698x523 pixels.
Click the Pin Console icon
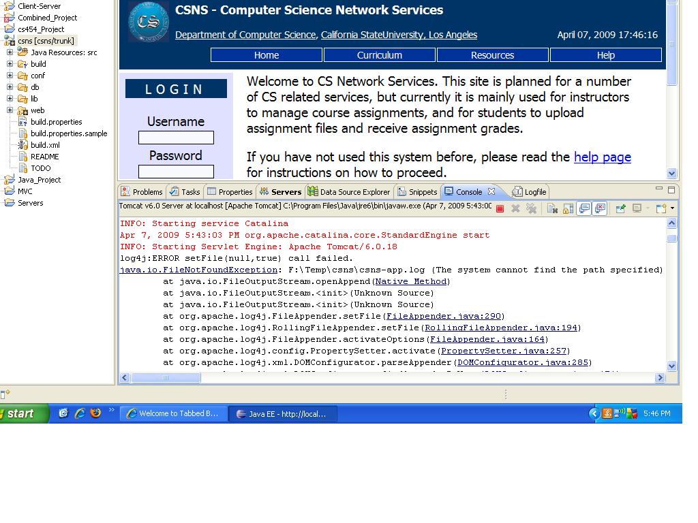tap(620, 208)
